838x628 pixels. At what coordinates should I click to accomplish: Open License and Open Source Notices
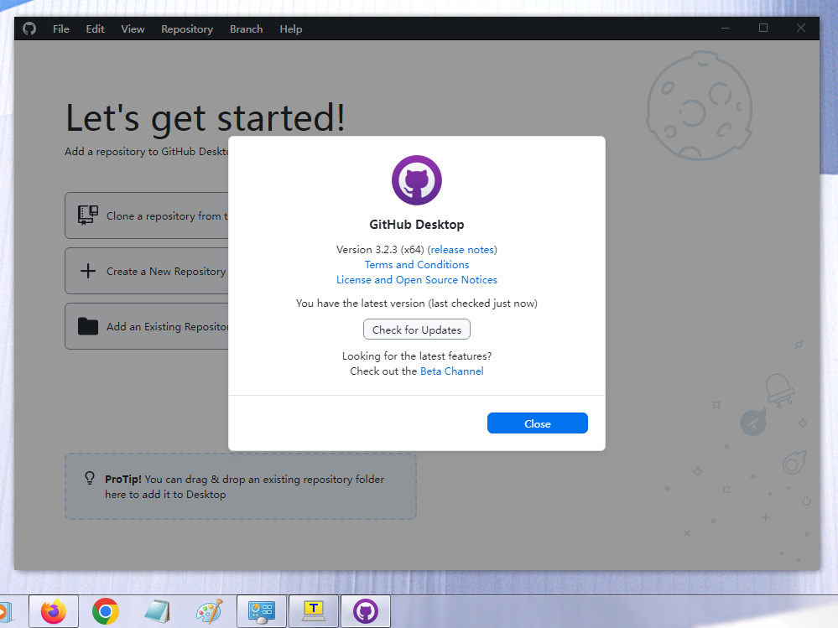[x=417, y=280]
